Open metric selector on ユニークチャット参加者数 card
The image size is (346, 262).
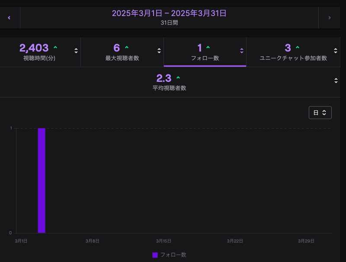(x=336, y=51)
